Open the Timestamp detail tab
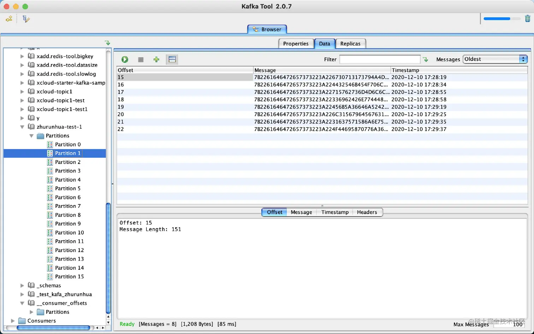Viewport: 534px width, 334px height. click(x=335, y=212)
